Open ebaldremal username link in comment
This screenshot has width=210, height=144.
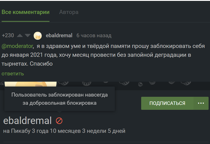(59, 35)
